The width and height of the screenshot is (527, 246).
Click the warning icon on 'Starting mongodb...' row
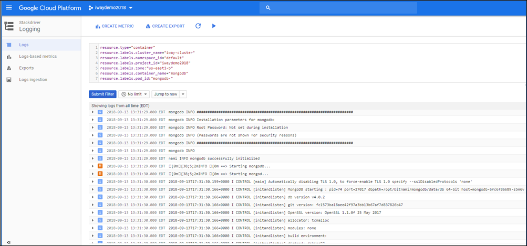click(100, 166)
